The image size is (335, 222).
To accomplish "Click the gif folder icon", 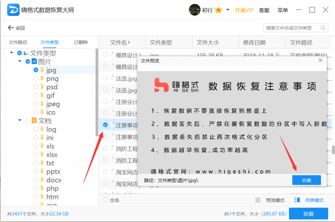I will [42, 95].
